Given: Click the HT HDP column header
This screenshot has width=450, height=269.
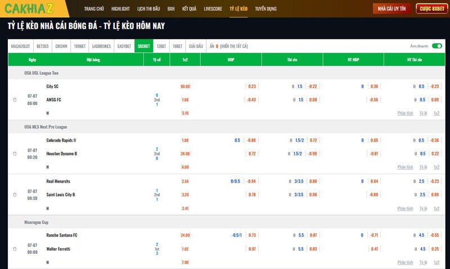Looking at the screenshot, I should click(353, 60).
